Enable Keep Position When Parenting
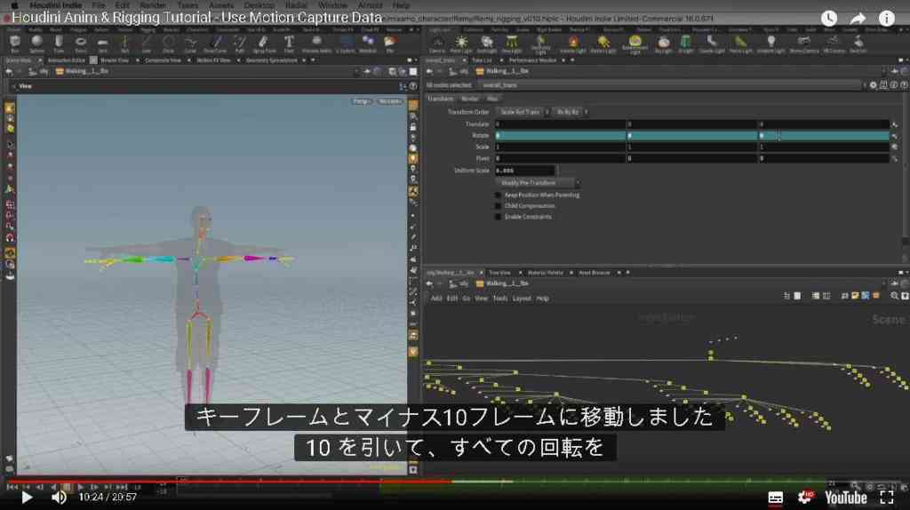910x510 pixels. pyautogui.click(x=498, y=195)
